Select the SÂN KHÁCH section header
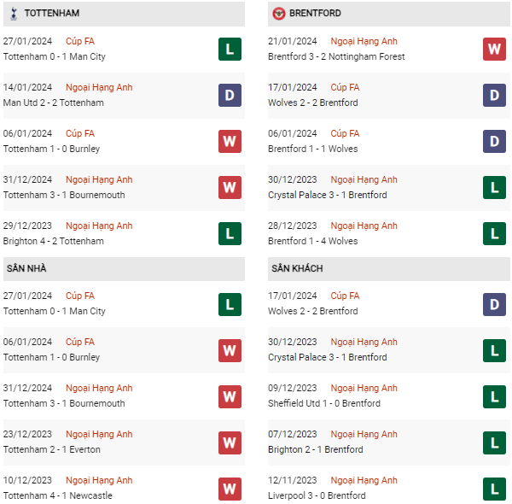Image resolution: width=512 pixels, height=504 pixels. (x=297, y=268)
